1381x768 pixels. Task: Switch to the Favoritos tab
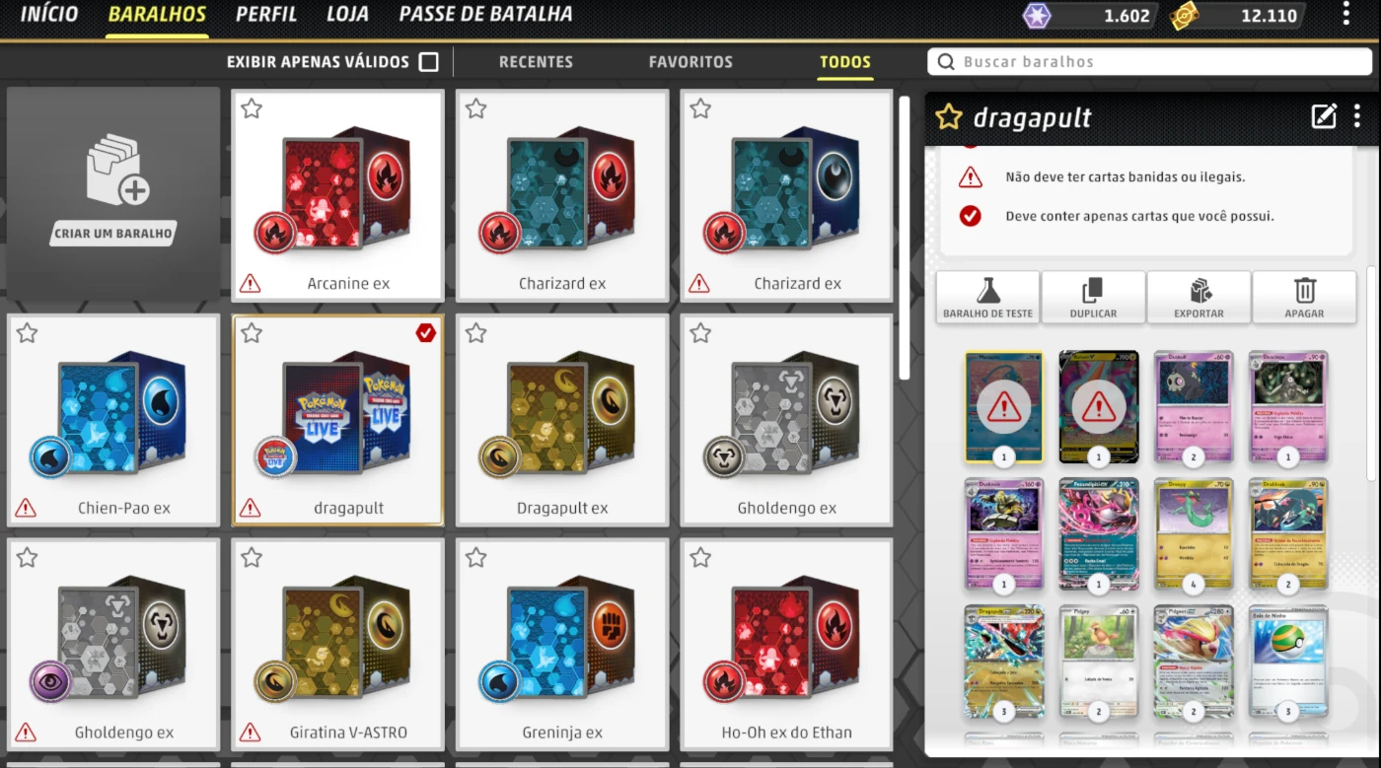pyautogui.click(x=690, y=62)
